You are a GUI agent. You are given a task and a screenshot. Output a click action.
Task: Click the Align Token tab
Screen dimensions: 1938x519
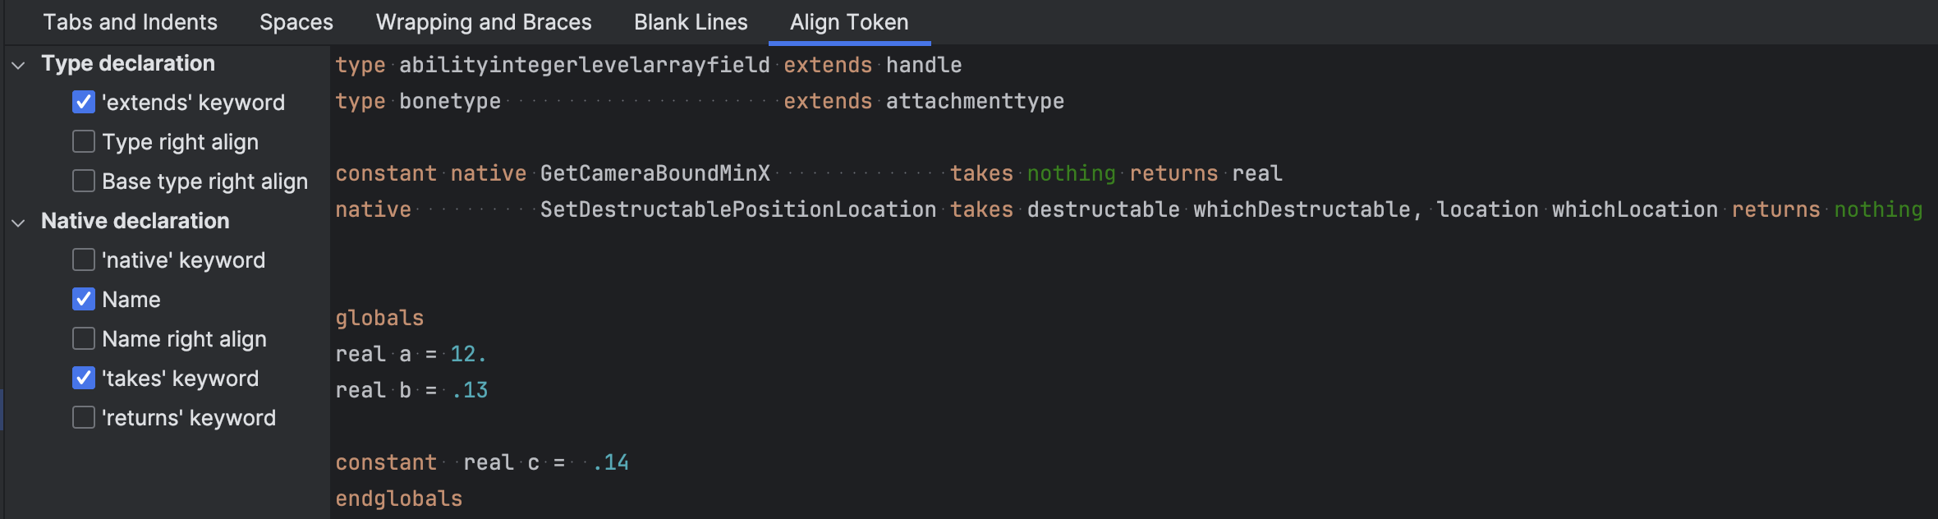coord(849,22)
